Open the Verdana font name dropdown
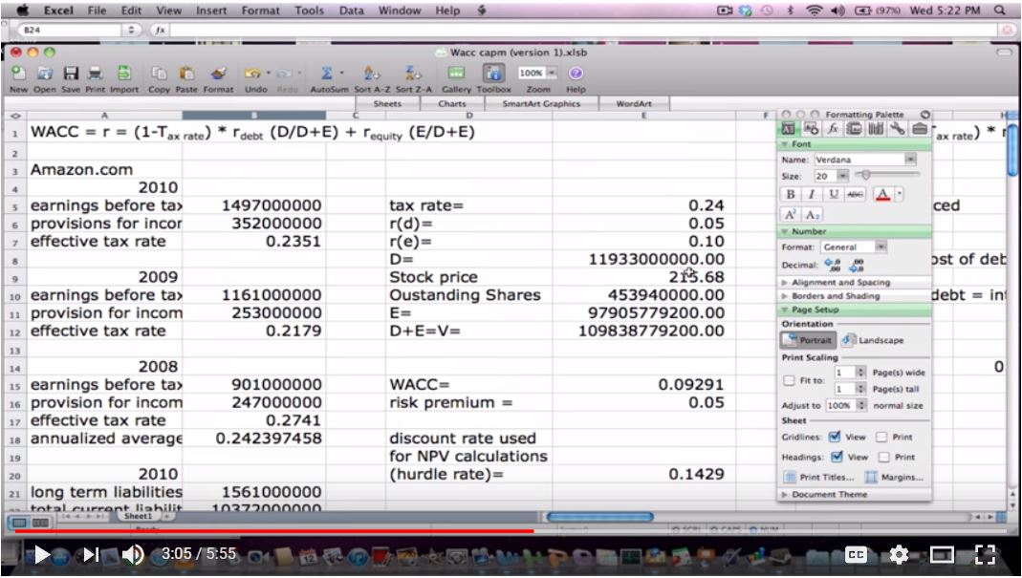 911,159
